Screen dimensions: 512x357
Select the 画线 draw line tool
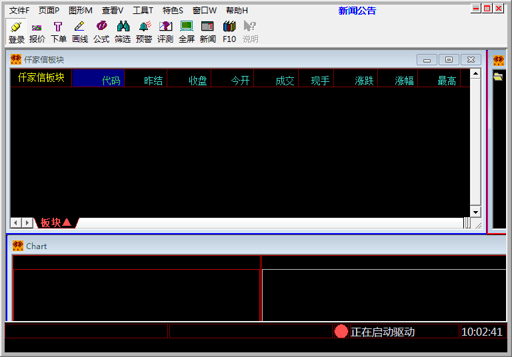(x=80, y=31)
